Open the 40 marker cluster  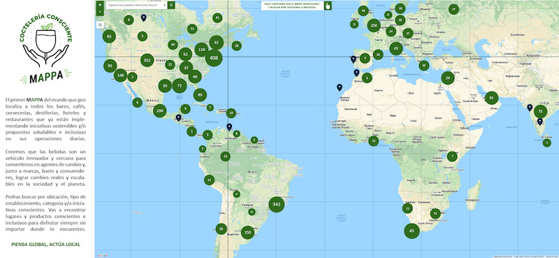(173, 45)
